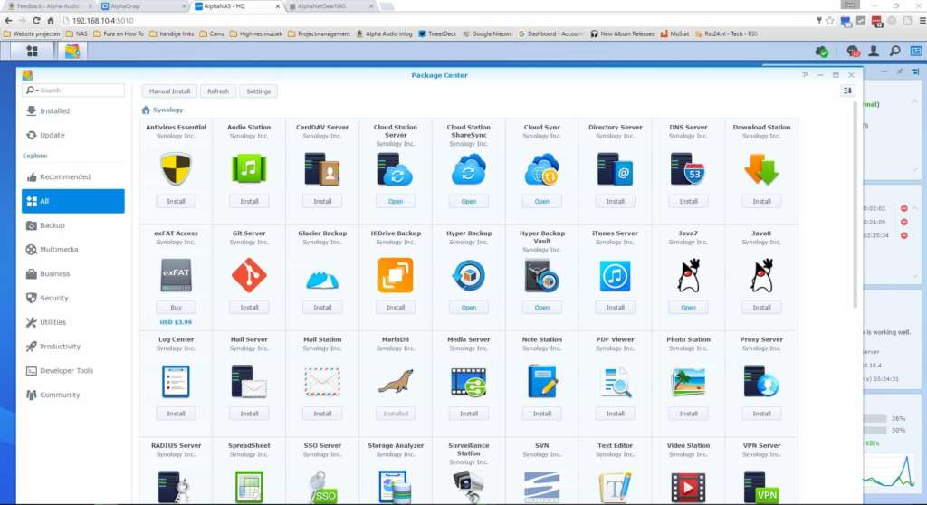Screen dimensions: 927x505
Task: Select the Photo Station package icon
Action: tap(688, 381)
